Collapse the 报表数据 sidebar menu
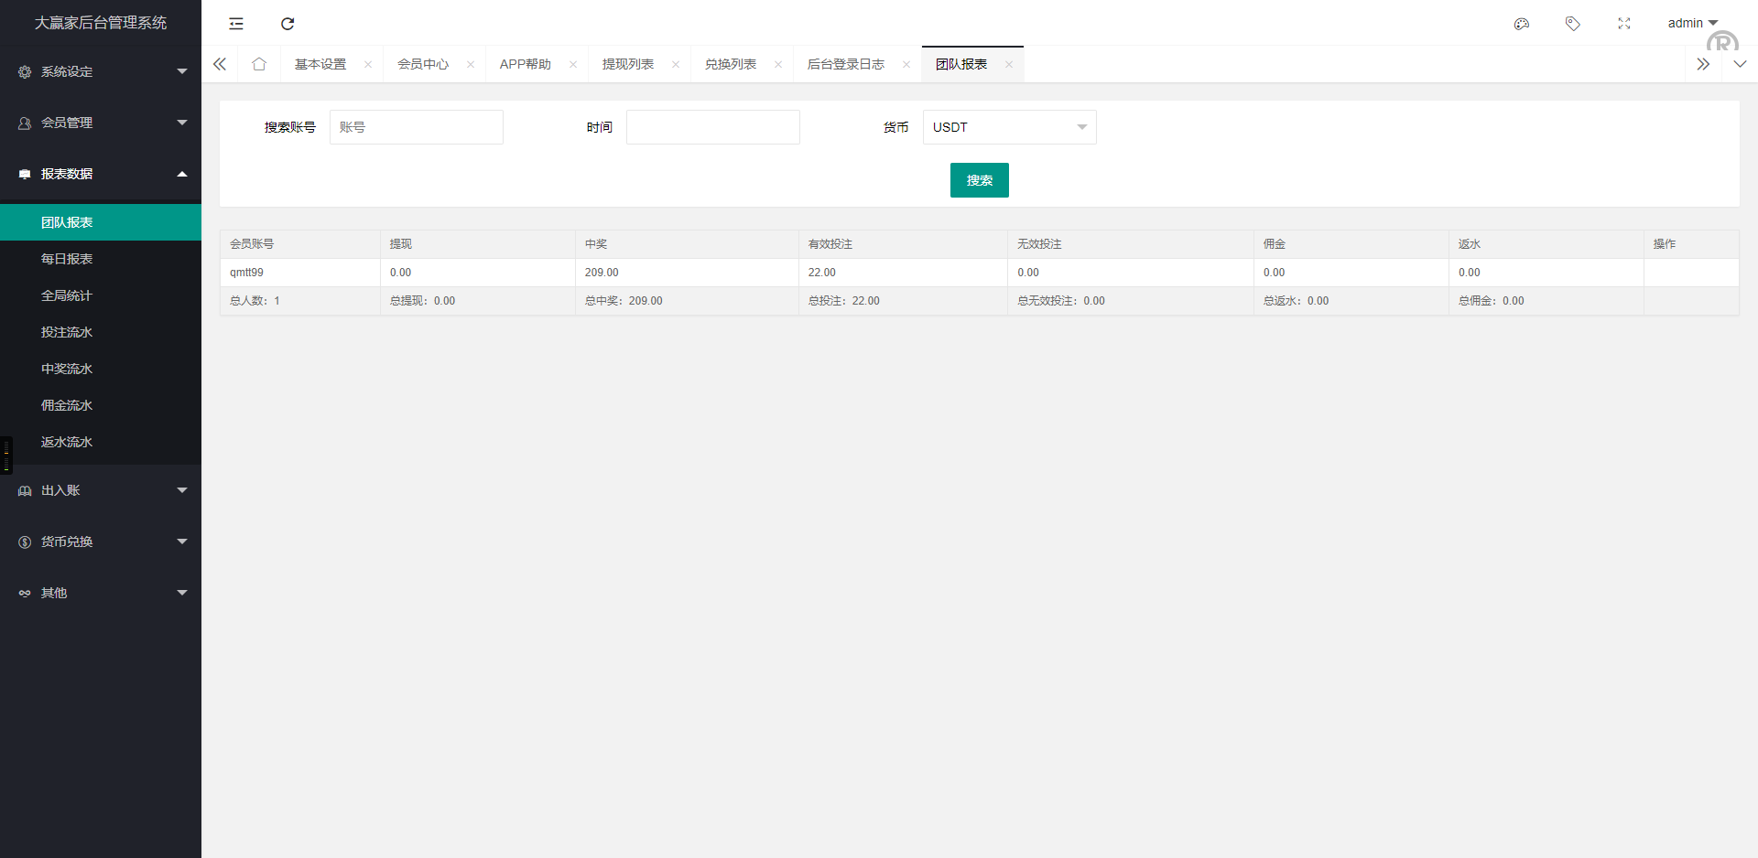 (x=101, y=174)
